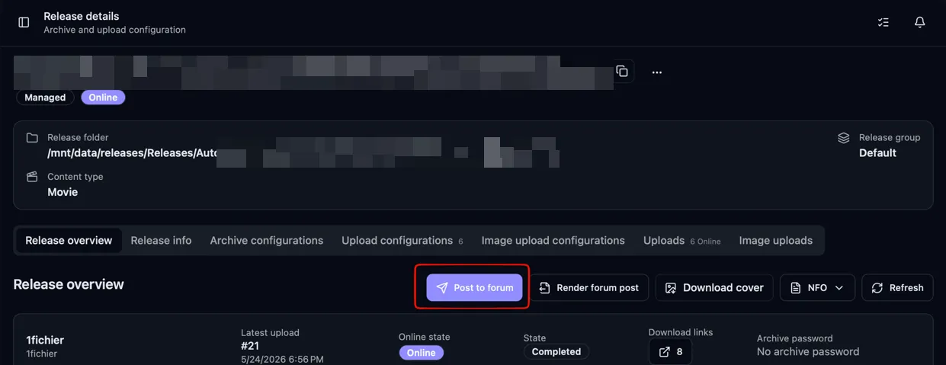Click the Movie content type value
The image size is (946, 365).
(x=63, y=192)
